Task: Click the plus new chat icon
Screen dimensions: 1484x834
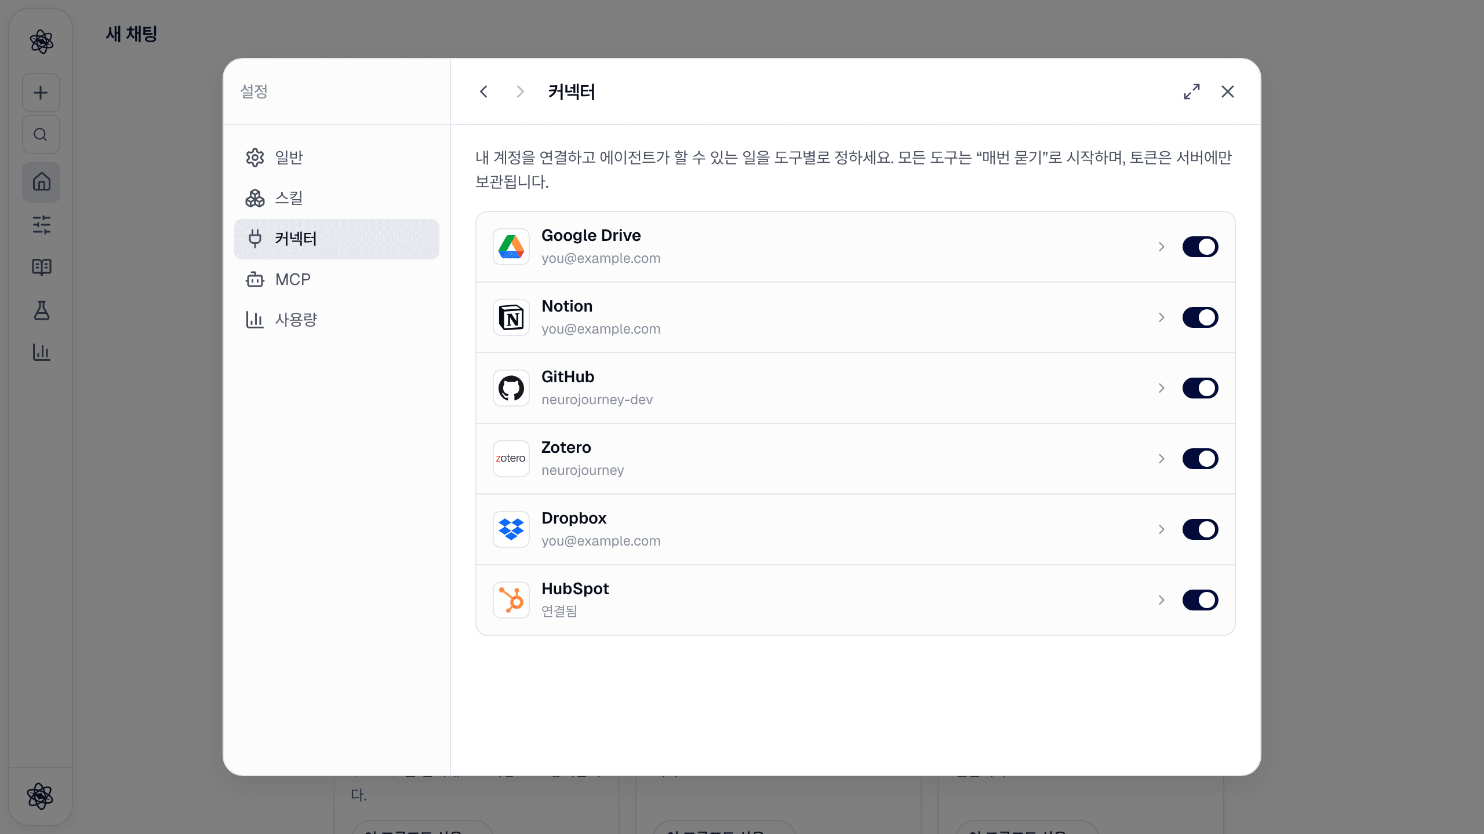Action: (41, 93)
